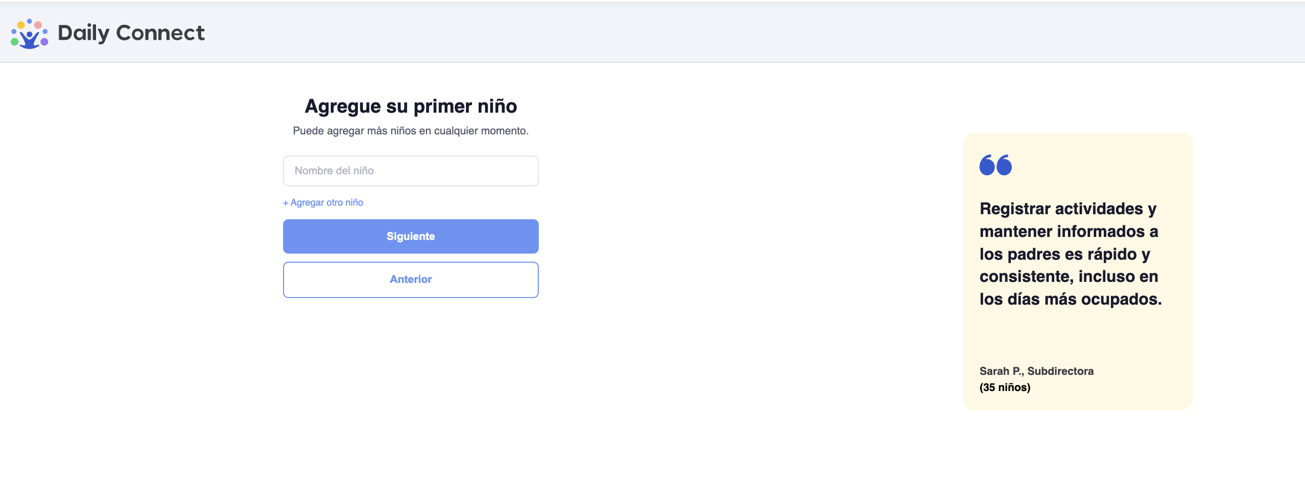This screenshot has width=1305, height=487.
Task: Go back using the Anterior button
Action: click(410, 280)
